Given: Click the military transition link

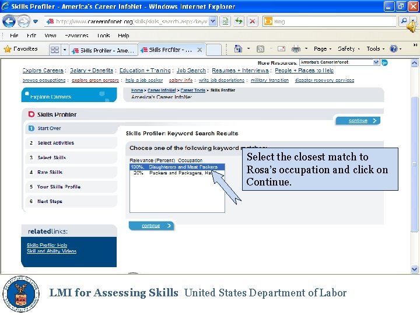Looking at the screenshot, I should pyautogui.click(x=269, y=80).
